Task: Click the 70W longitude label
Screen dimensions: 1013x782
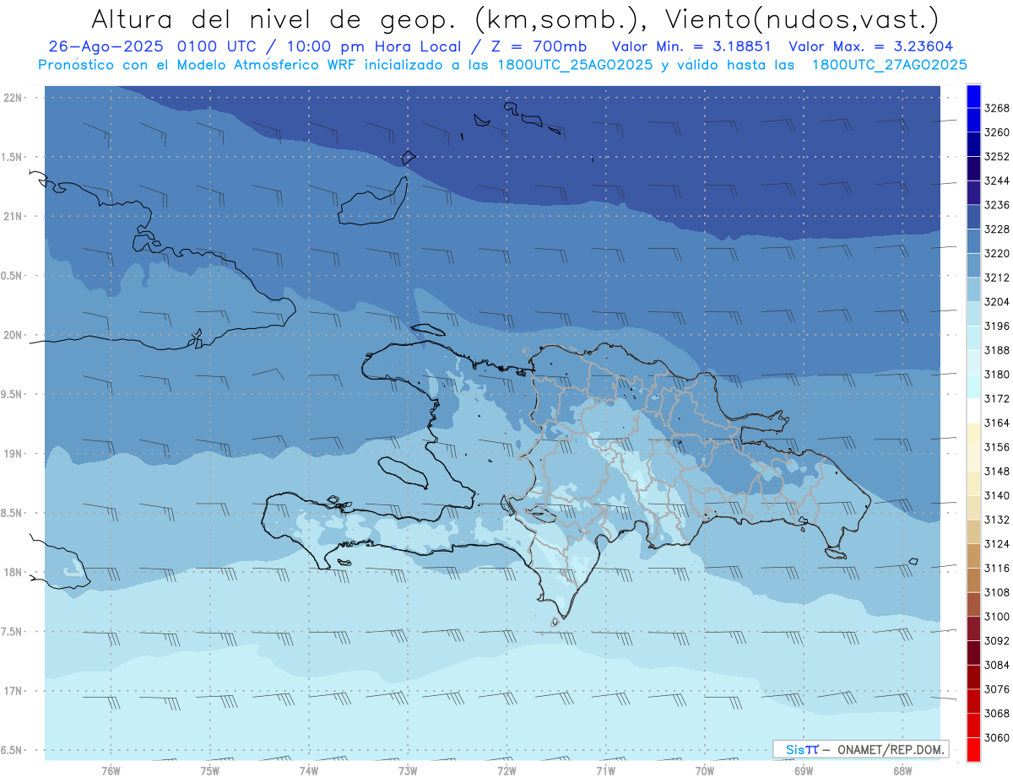Action: 705,771
